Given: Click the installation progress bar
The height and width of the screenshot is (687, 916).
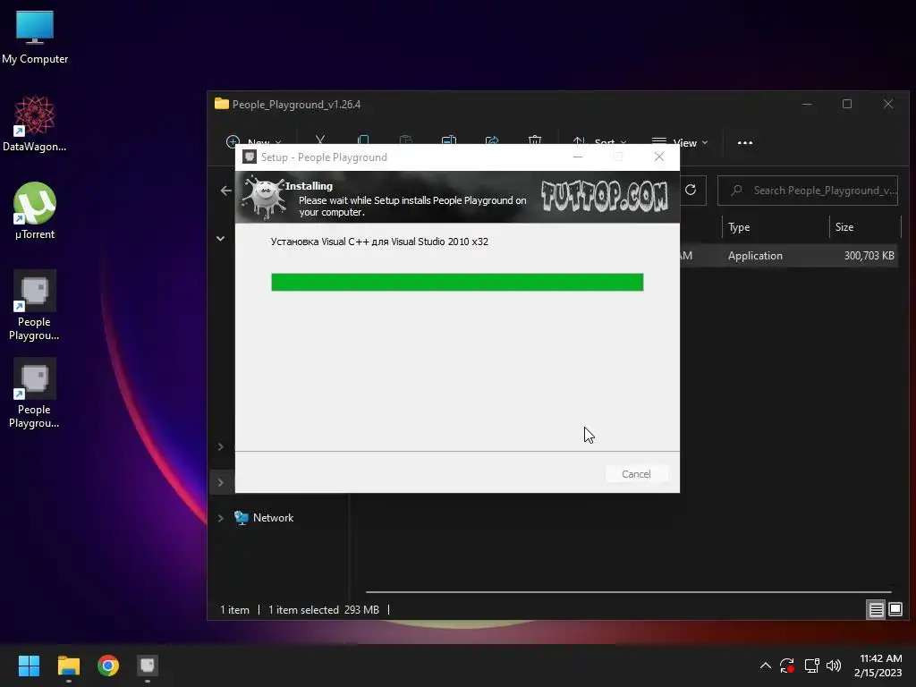Looking at the screenshot, I should [x=457, y=282].
